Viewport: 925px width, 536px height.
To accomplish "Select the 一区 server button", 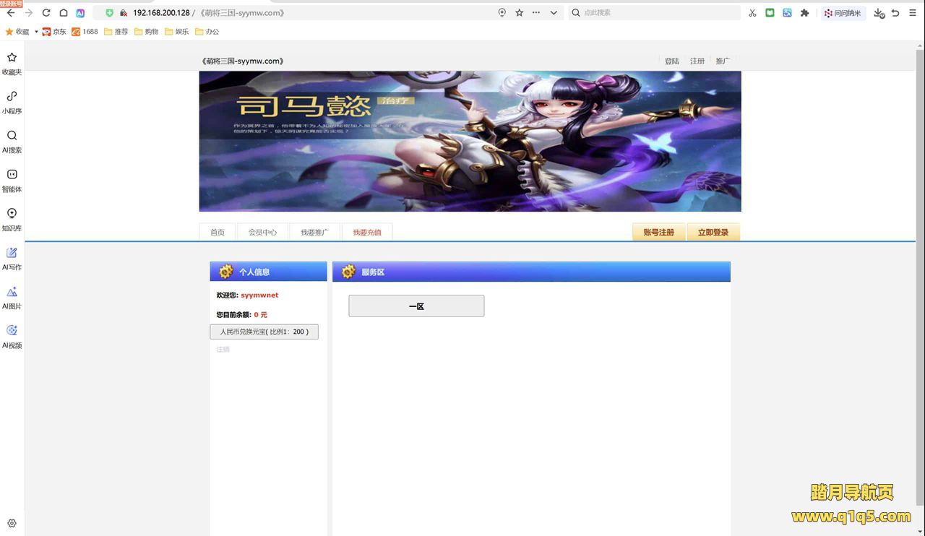I will (416, 306).
